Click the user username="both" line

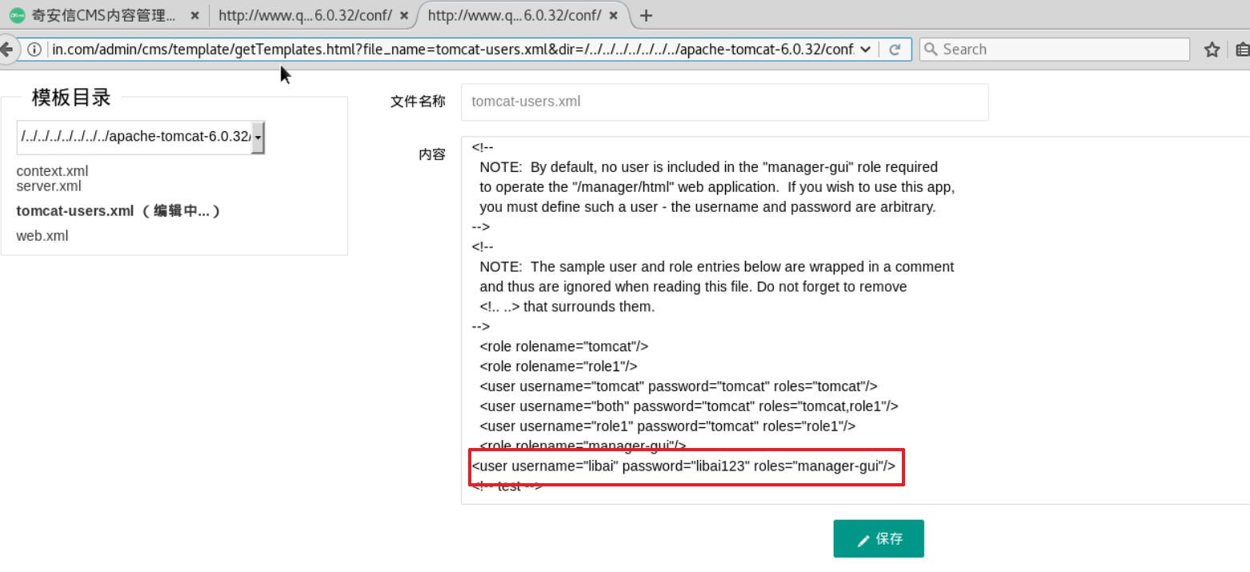[689, 406]
